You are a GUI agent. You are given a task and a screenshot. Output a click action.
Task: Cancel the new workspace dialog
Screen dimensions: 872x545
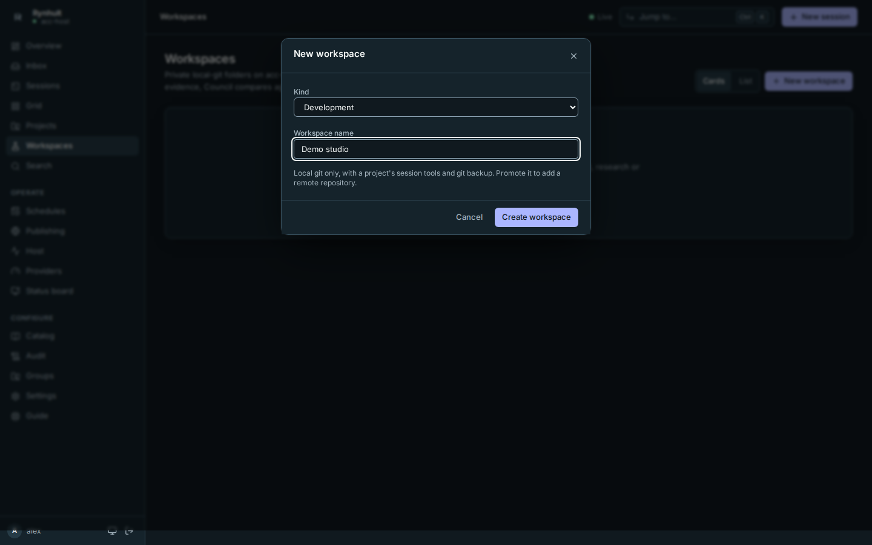(469, 217)
